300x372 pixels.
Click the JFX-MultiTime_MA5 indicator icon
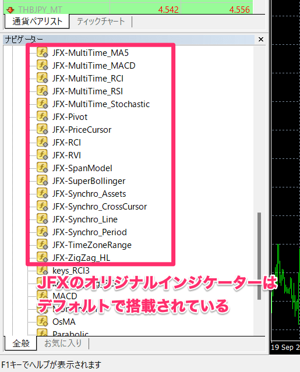click(x=43, y=52)
